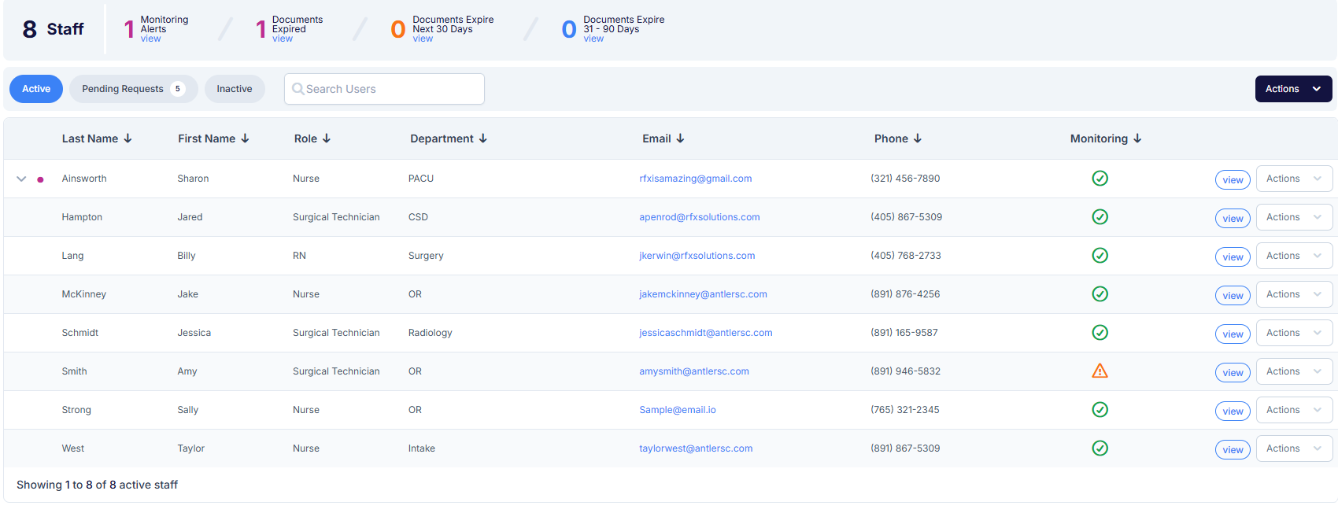Viewport: 1338px width, 513px height.
Task: Click the green monitoring check for West
Action: click(1100, 448)
